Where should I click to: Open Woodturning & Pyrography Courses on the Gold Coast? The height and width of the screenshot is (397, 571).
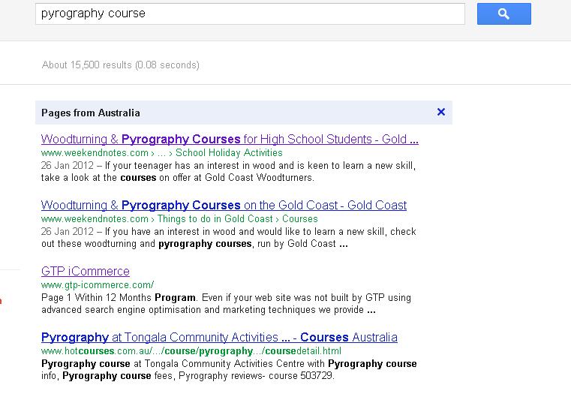pos(224,206)
